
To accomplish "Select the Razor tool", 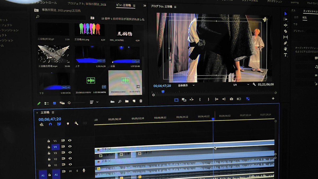I will [285, 31].
